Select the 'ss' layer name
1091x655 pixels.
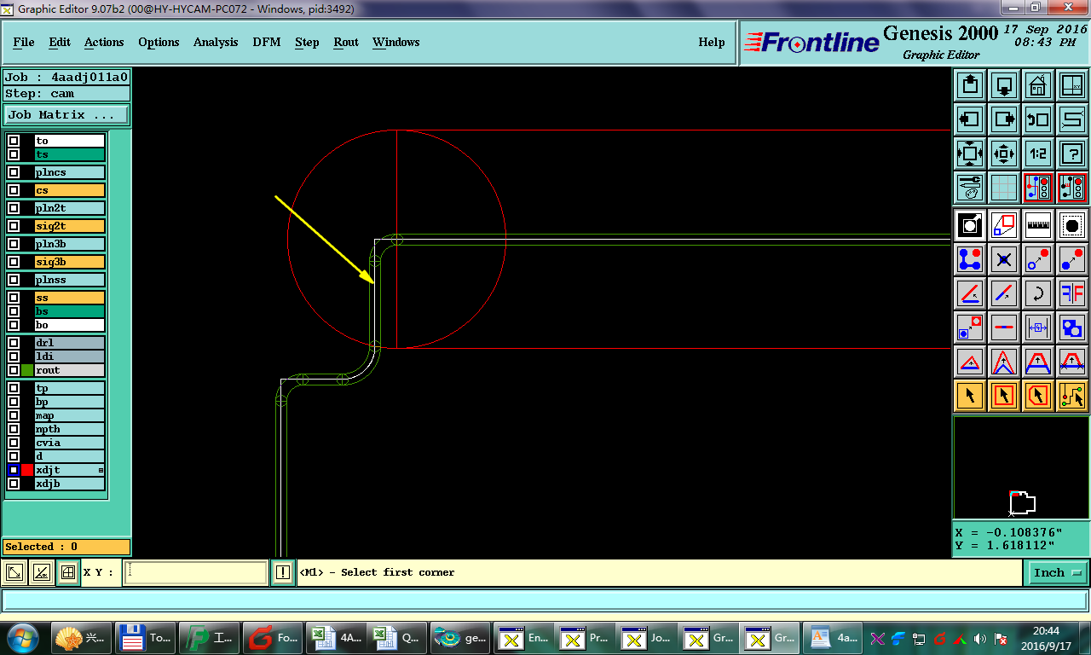click(69, 298)
